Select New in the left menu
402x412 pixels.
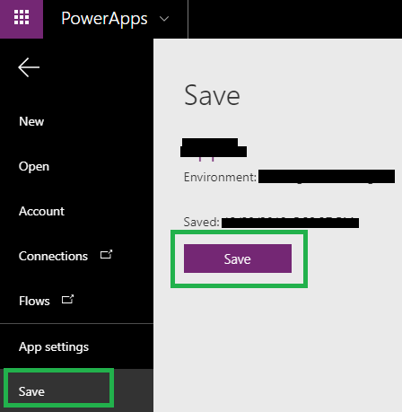31,121
